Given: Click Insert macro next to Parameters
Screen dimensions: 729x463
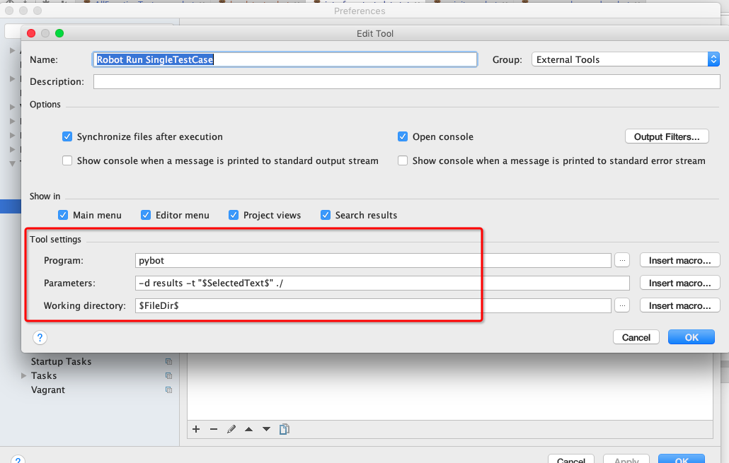Looking at the screenshot, I should [679, 283].
